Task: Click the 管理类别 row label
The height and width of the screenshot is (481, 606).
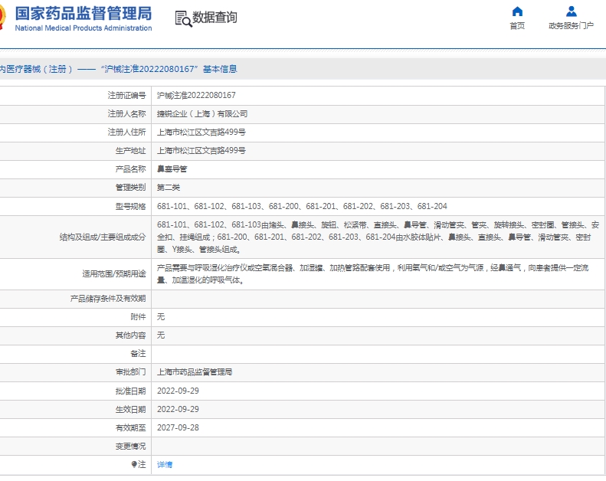Action: 131,188
